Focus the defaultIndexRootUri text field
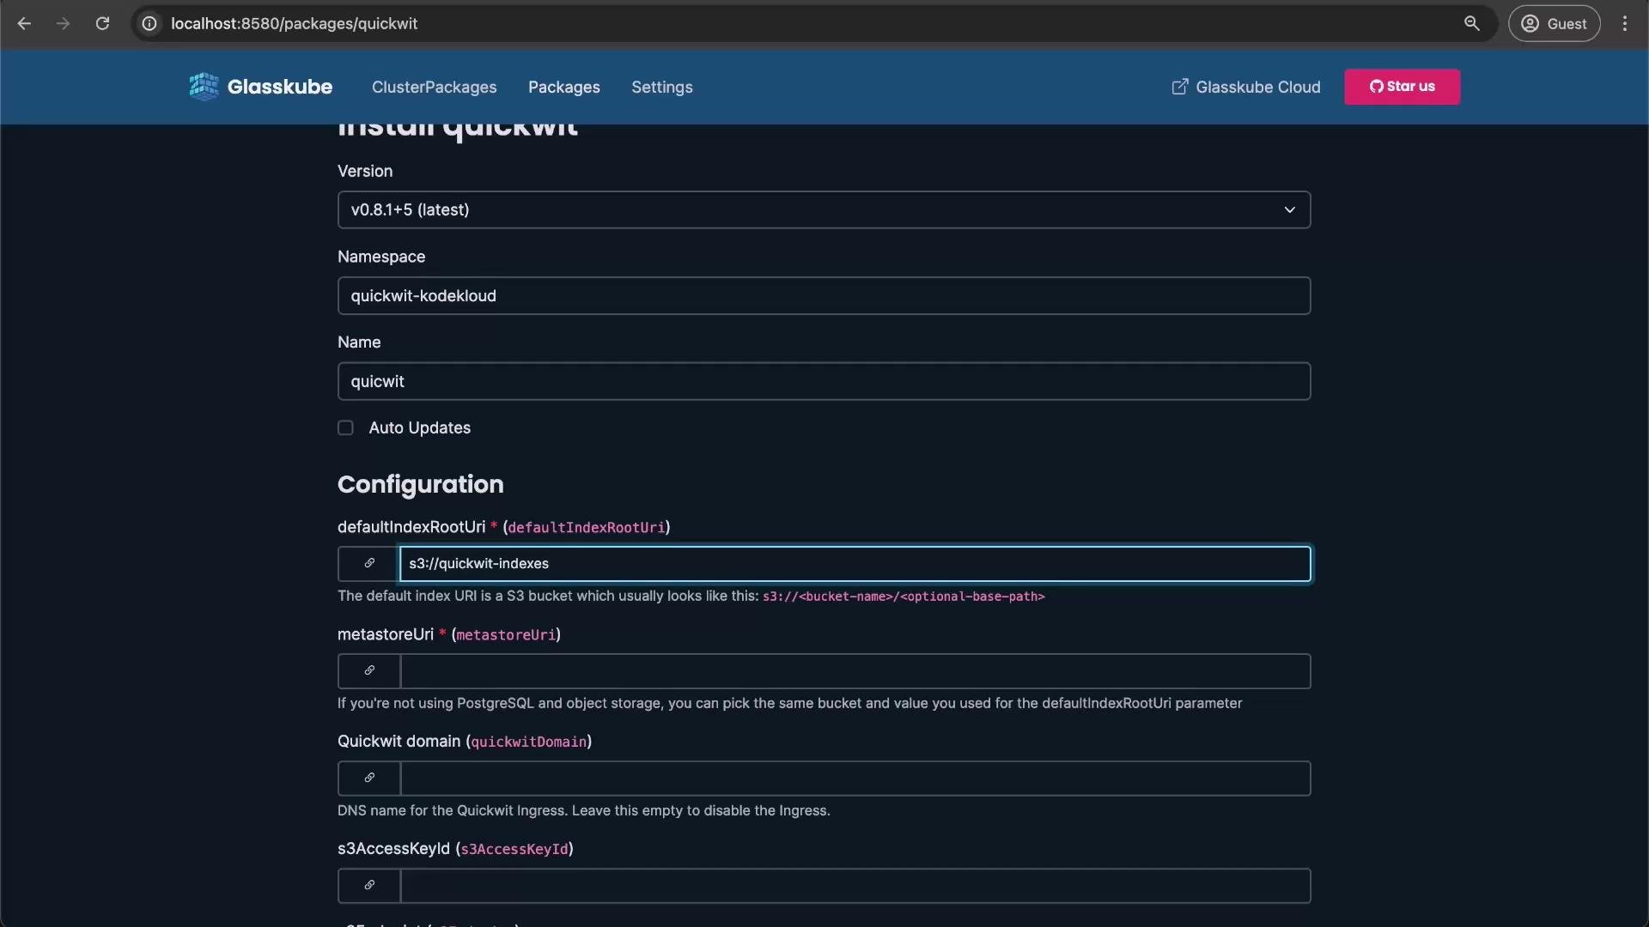 point(855,563)
